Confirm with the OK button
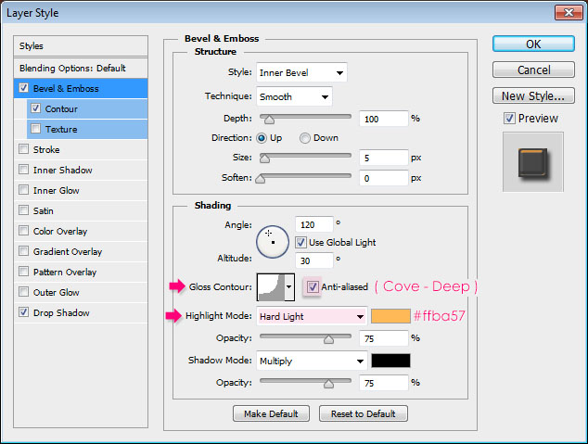 click(x=533, y=44)
